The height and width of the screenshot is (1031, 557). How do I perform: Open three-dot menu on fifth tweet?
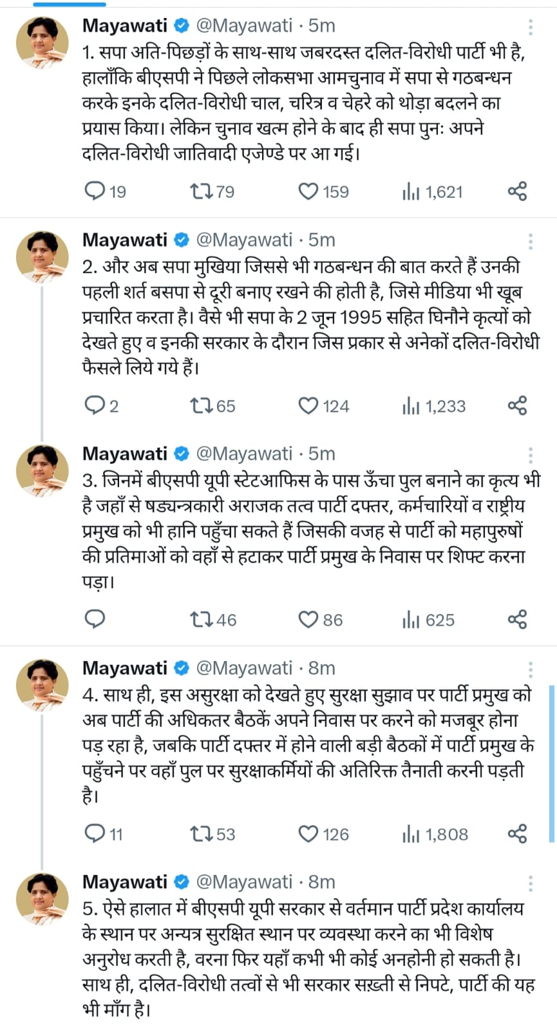531,883
